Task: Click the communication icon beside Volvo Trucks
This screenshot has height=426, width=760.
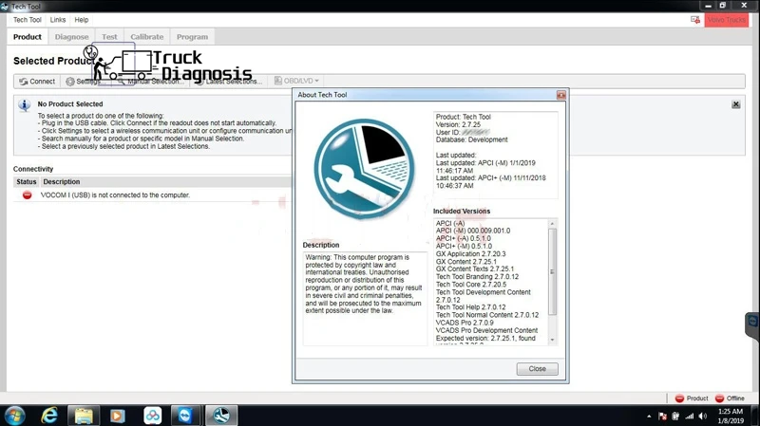Action: tap(695, 20)
